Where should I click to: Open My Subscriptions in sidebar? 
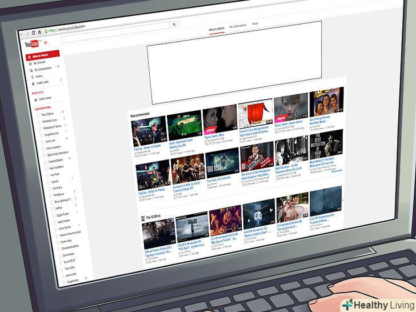(42, 69)
